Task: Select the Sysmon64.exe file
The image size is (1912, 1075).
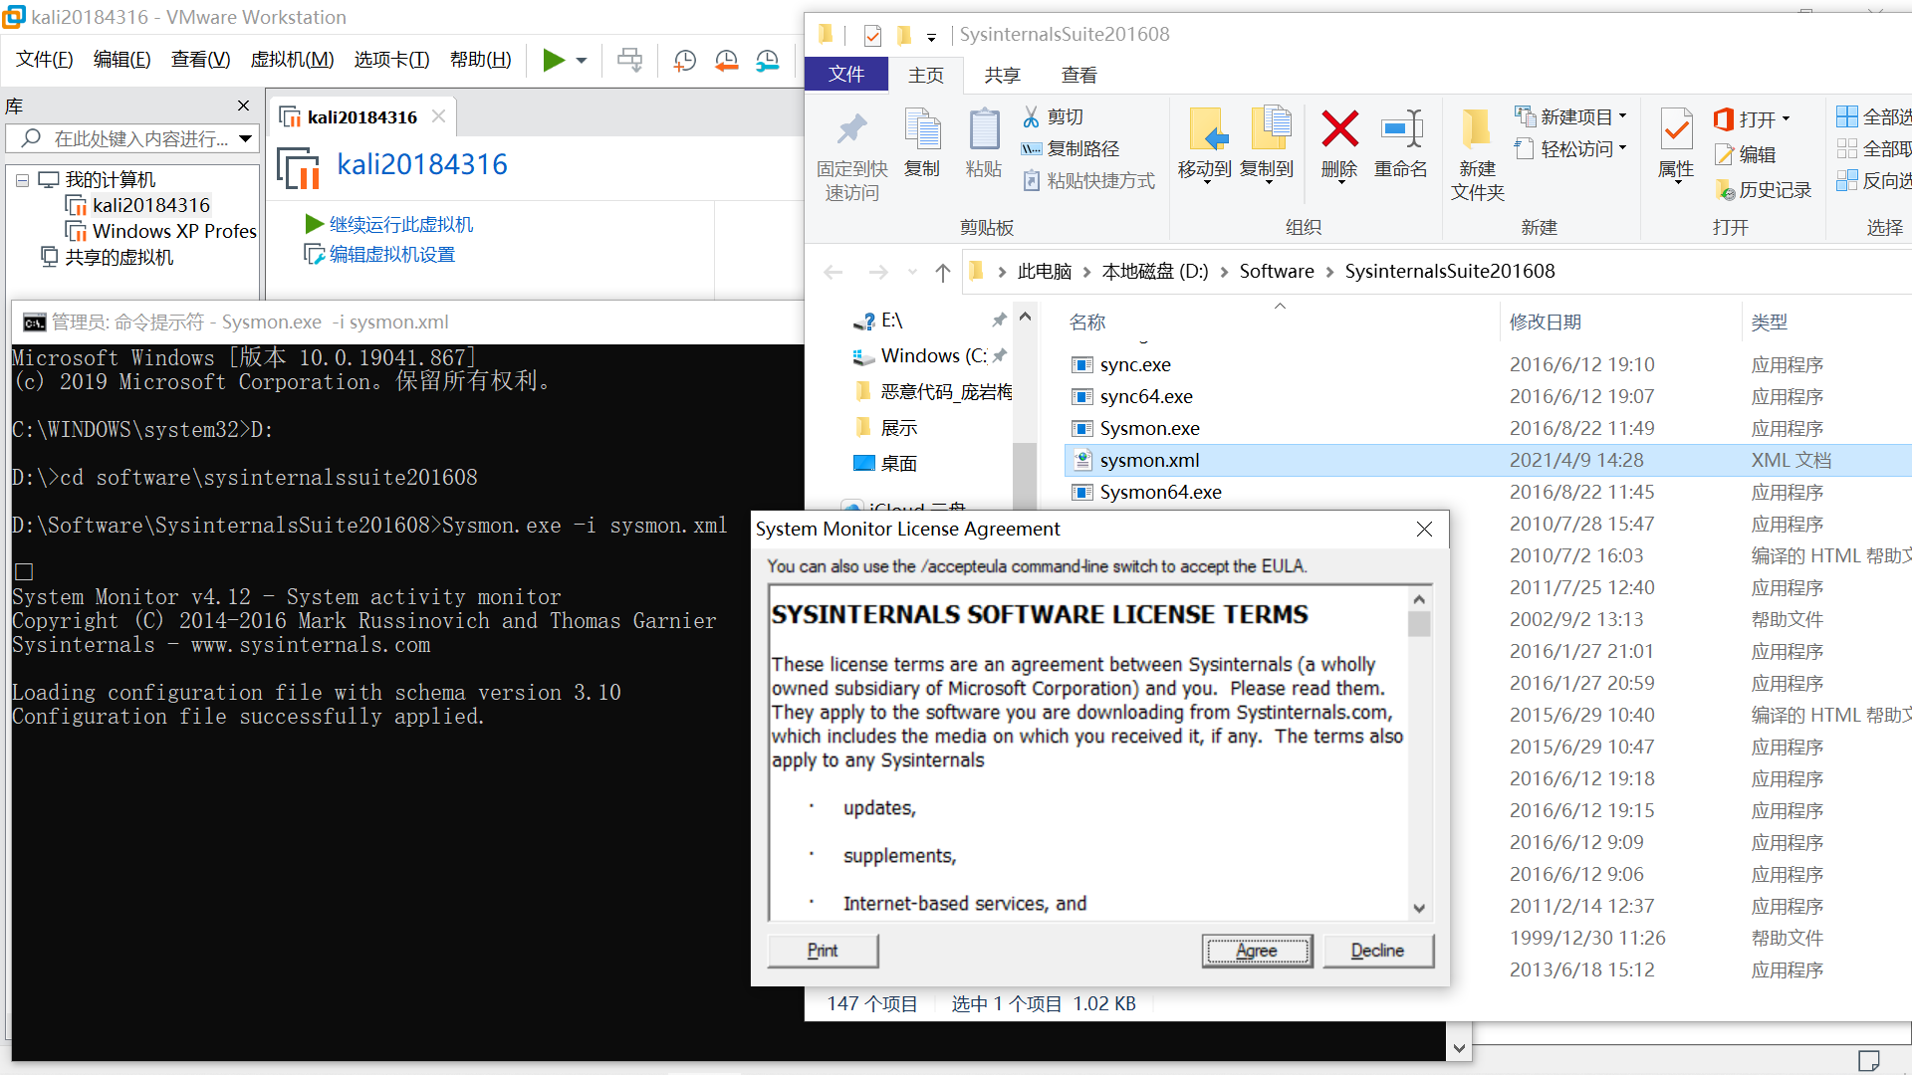Action: [x=1160, y=492]
